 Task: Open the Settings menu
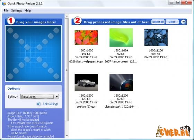coord(17,11)
